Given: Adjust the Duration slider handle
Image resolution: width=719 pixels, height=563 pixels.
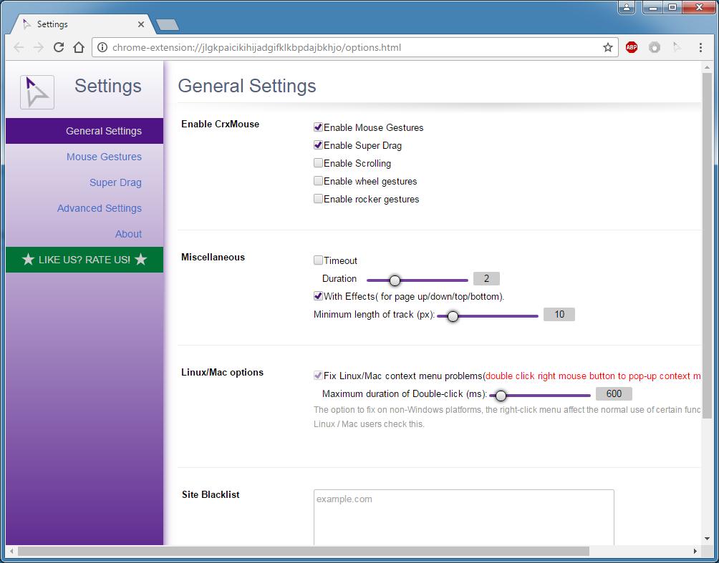Looking at the screenshot, I should (395, 281).
